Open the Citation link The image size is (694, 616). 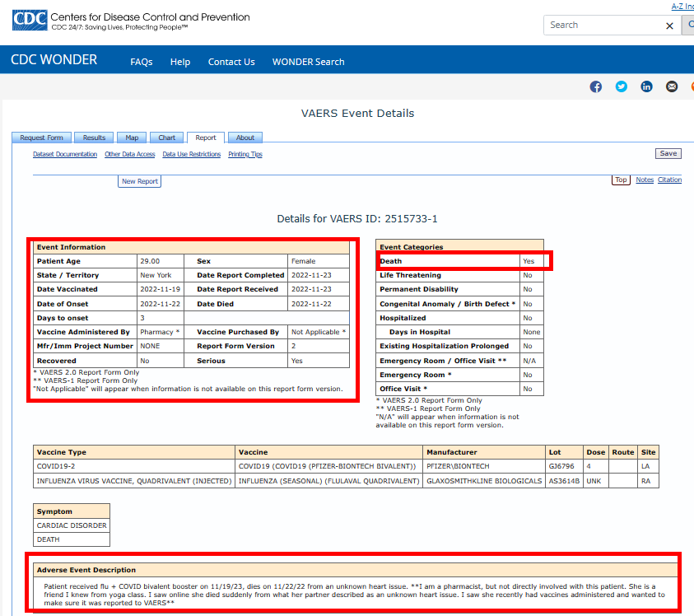(669, 180)
